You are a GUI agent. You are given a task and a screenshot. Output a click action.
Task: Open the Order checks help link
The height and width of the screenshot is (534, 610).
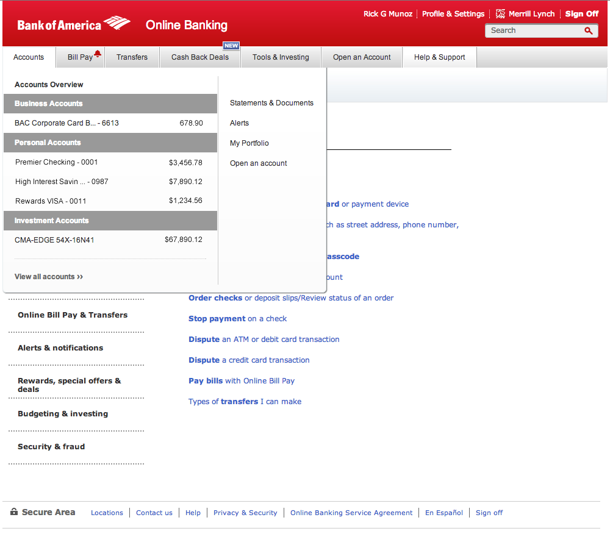[x=291, y=297]
